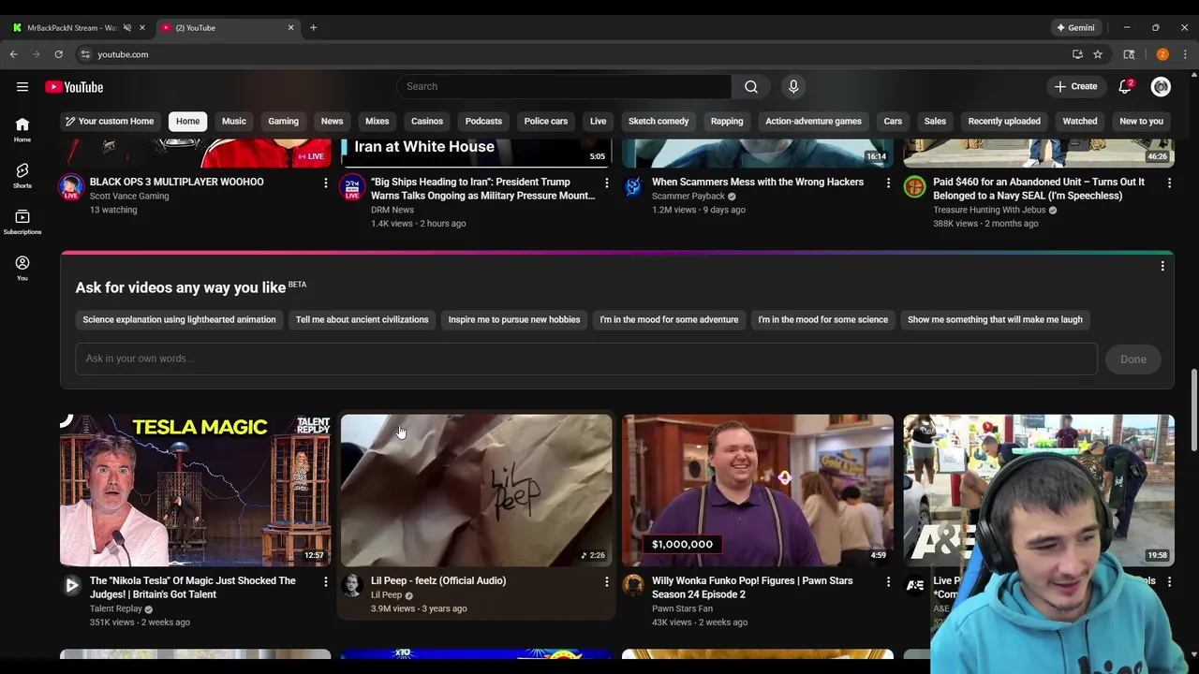Open Scammer Payback channel link

tap(688, 197)
